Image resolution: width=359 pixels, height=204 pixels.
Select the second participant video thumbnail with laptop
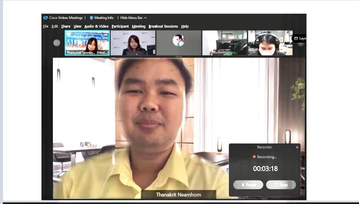pos(133,43)
